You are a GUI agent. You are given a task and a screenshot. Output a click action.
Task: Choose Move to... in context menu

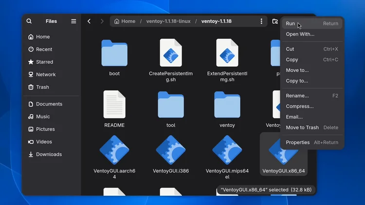[312, 70]
